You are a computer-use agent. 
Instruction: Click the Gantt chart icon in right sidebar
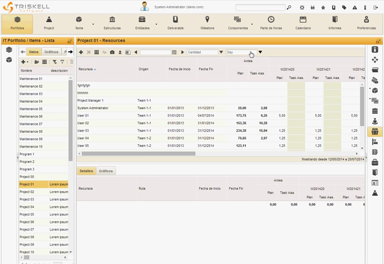click(375, 142)
